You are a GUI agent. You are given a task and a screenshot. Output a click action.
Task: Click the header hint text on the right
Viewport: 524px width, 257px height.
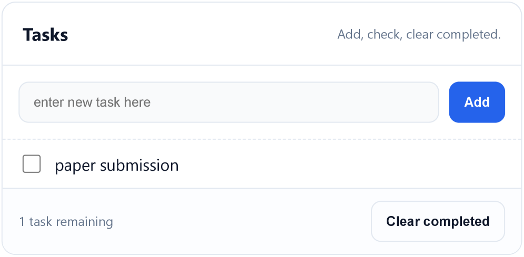coord(418,35)
